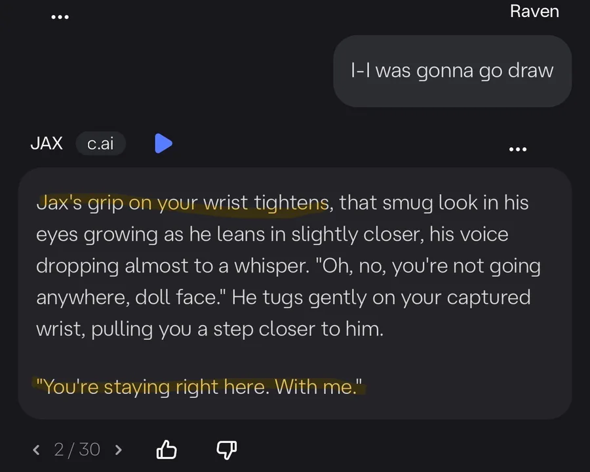590x472 pixels.
Task: Click the words "that smug look in his"
Action: tap(434, 203)
